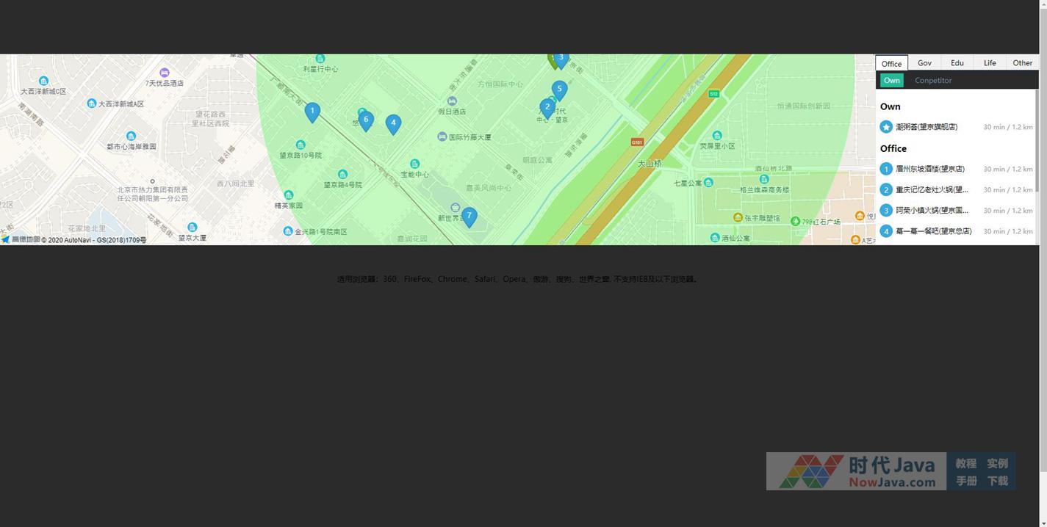Click map marker number 5
The width and height of the screenshot is (1047, 527).
(x=559, y=90)
